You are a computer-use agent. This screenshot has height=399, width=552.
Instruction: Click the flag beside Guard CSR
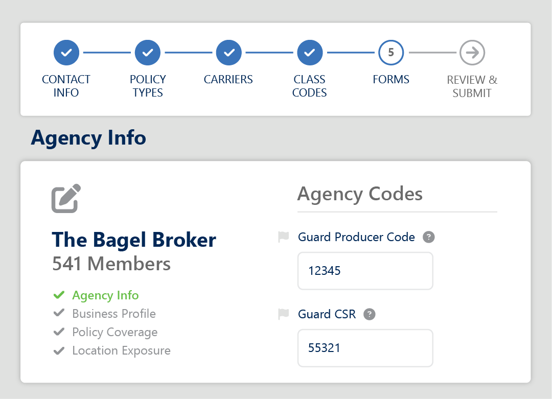(283, 314)
